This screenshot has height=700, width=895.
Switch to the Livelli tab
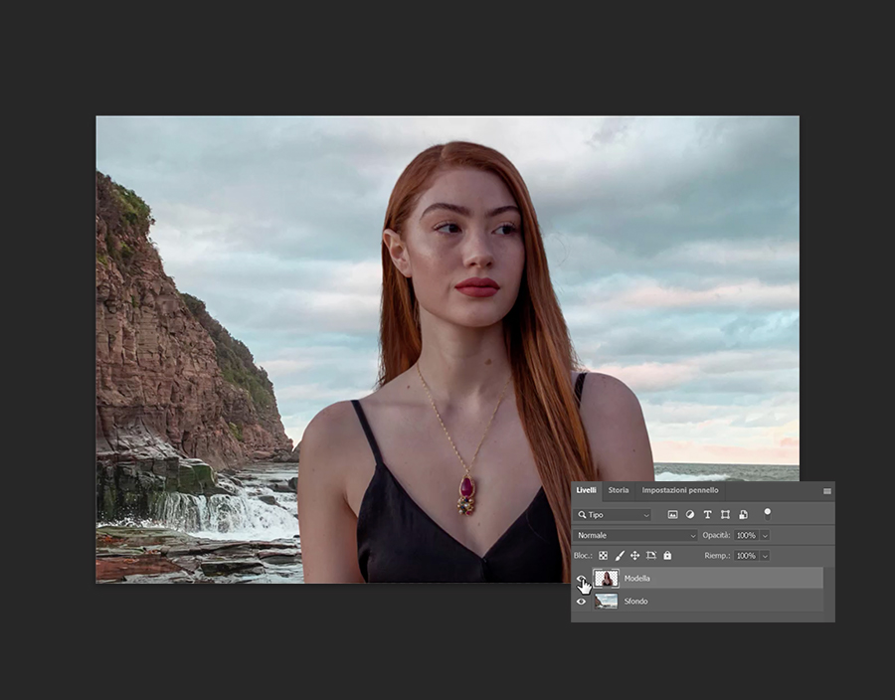[x=586, y=490]
